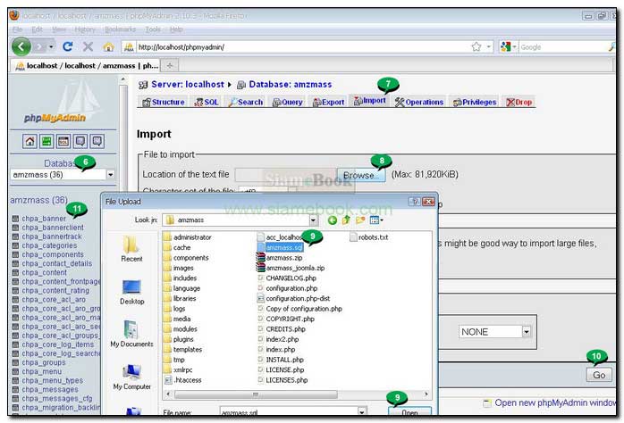Click Open button in File Upload
The width and height of the screenshot is (624, 423).
coord(409,412)
